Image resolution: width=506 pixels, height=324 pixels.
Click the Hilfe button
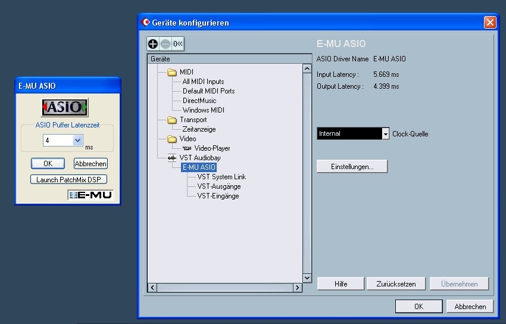(x=341, y=283)
